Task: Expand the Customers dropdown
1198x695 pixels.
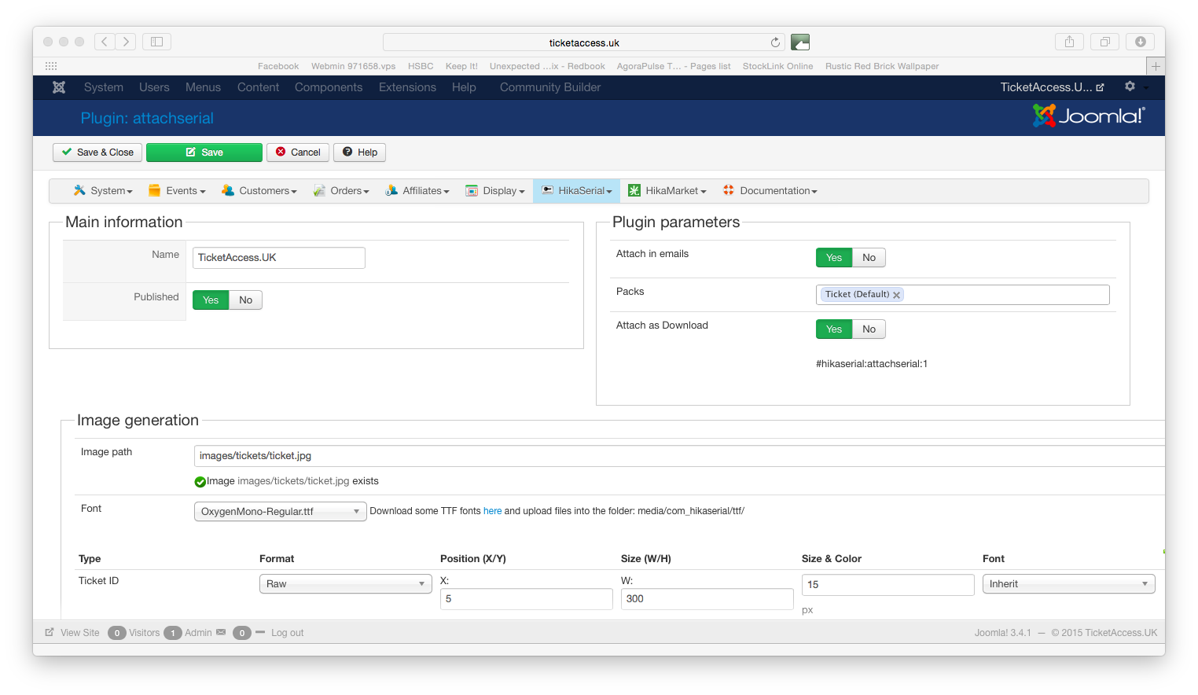Action: [259, 191]
